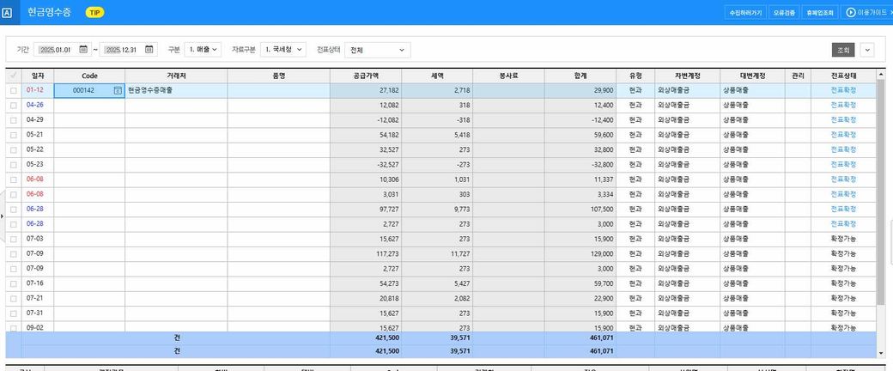893x371 pixels.
Task: Select the checkbox for the 07-16 row
Action: coord(13,283)
